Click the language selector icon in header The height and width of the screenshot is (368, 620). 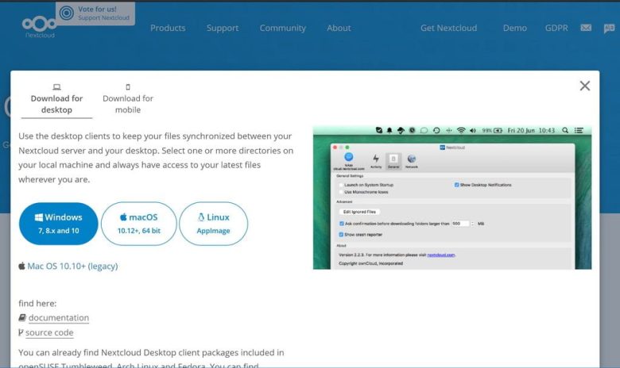click(609, 29)
